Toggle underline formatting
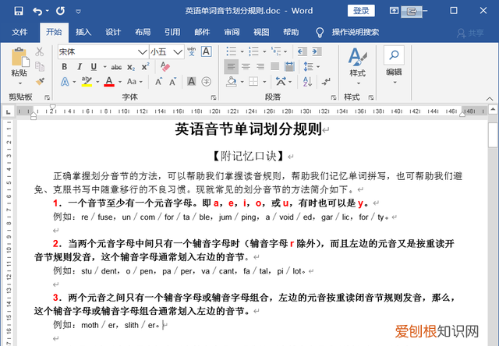The image size is (499, 346). tap(94, 67)
